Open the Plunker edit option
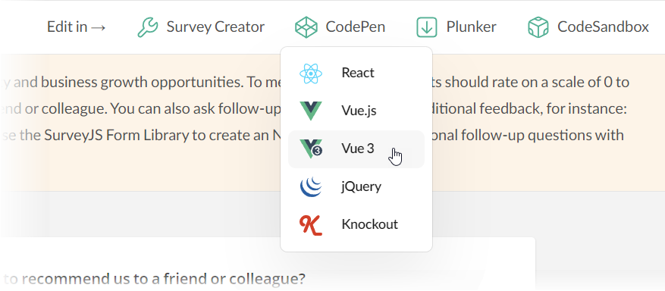 pyautogui.click(x=456, y=27)
